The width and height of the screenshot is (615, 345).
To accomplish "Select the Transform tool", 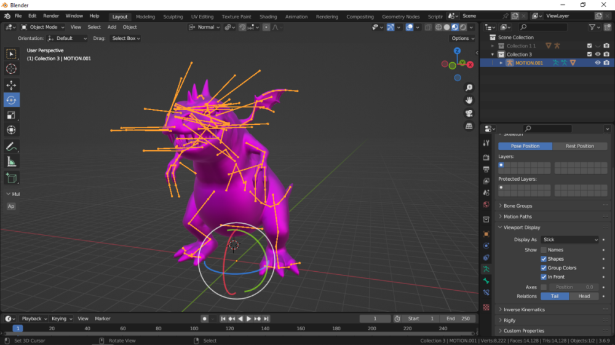I will [11, 130].
